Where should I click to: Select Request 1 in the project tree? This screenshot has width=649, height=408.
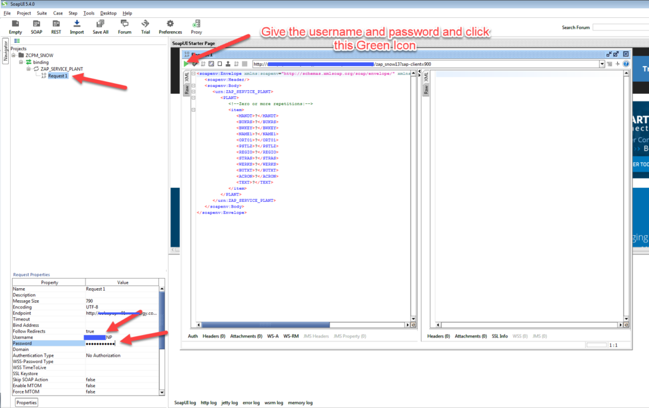58,76
